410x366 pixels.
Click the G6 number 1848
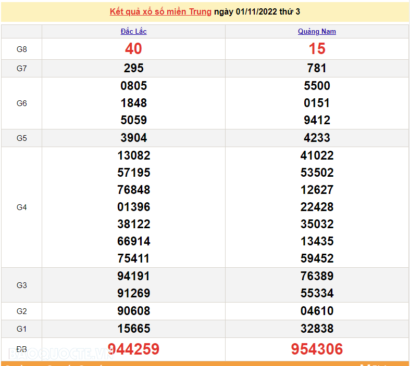click(133, 103)
